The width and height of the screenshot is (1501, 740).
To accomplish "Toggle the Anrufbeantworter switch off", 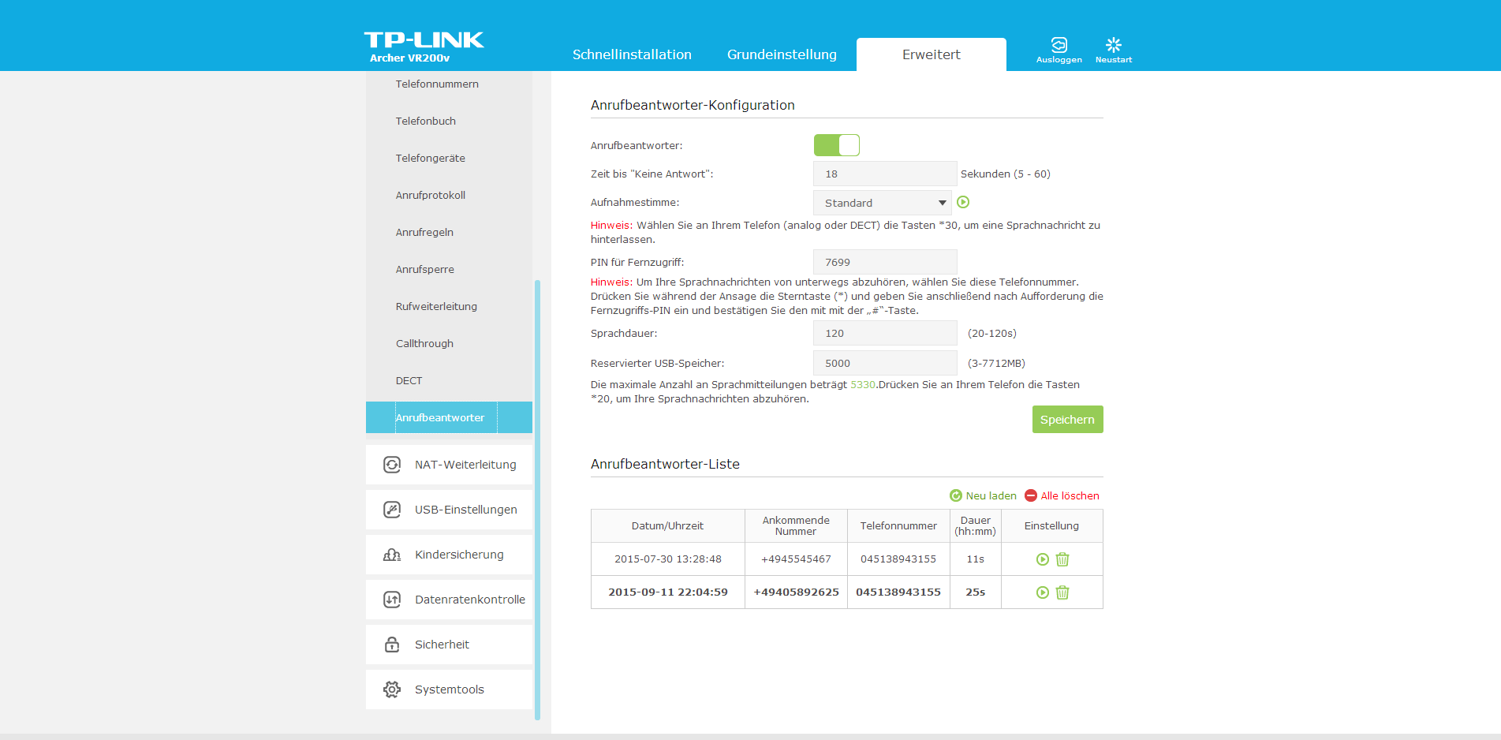I will [x=836, y=145].
